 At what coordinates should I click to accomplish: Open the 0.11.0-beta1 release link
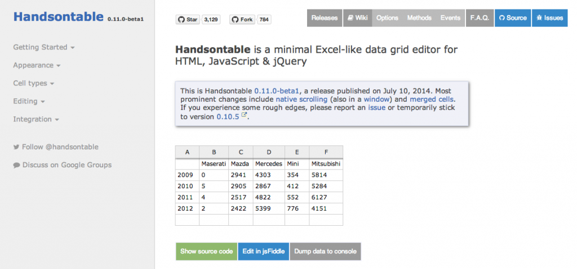[277, 91]
